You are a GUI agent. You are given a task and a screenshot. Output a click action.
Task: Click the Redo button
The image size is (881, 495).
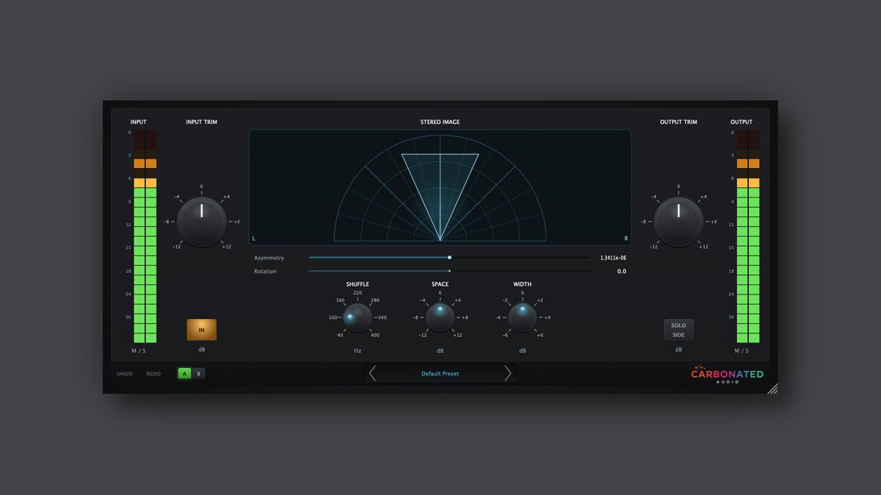[153, 374]
